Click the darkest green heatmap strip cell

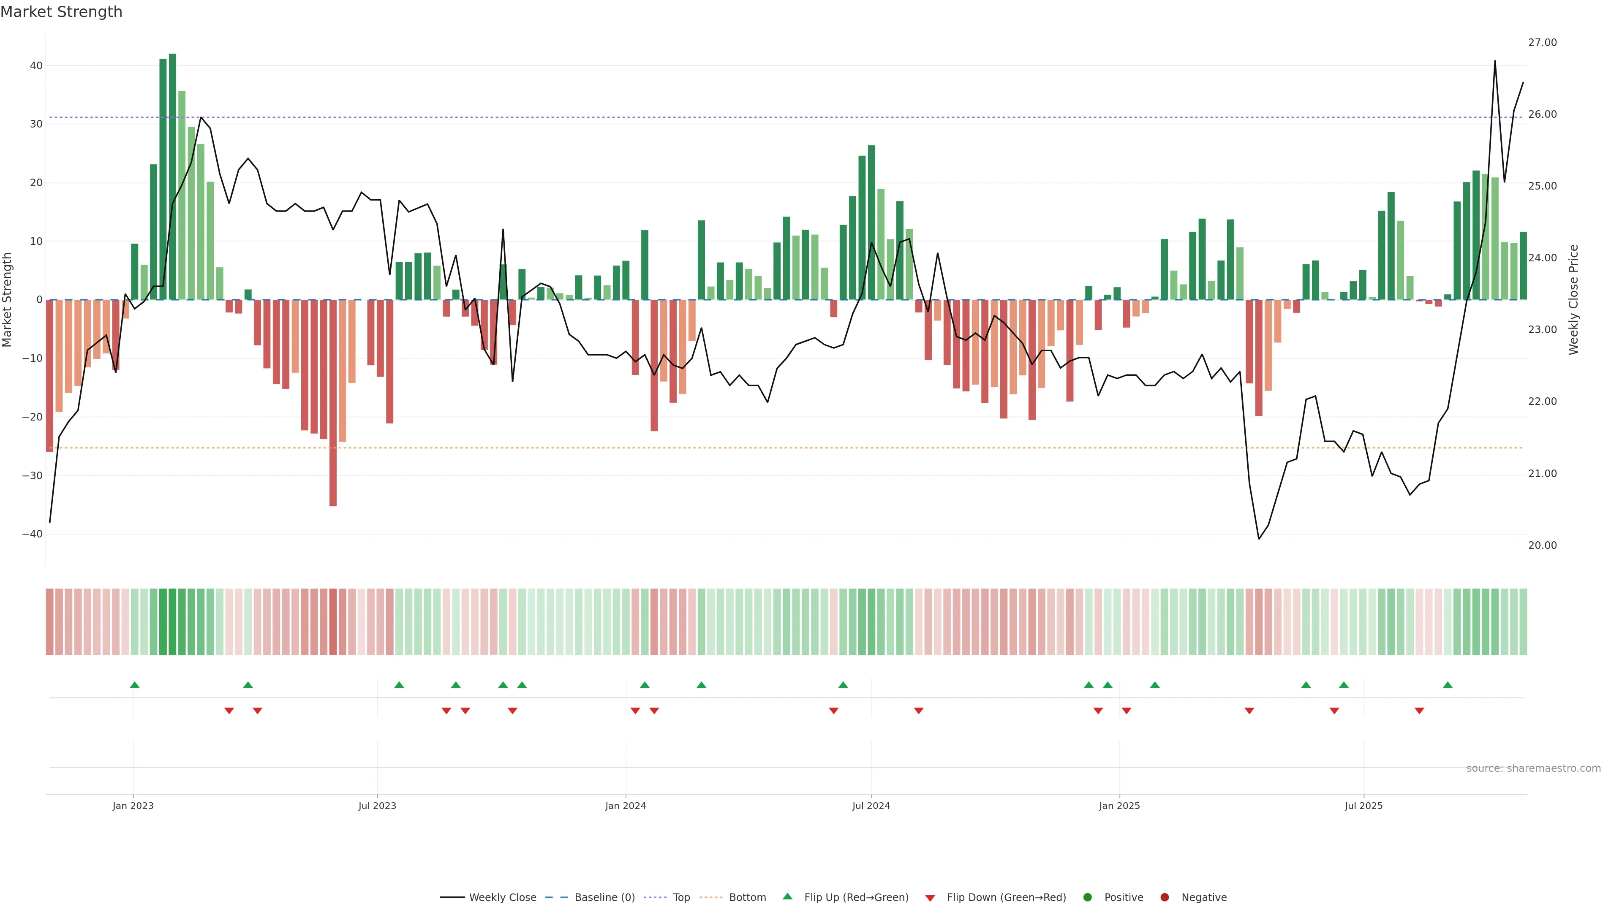172,622
